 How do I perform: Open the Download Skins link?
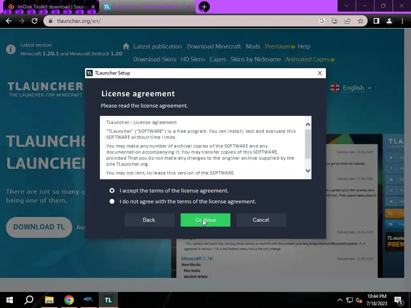point(155,59)
